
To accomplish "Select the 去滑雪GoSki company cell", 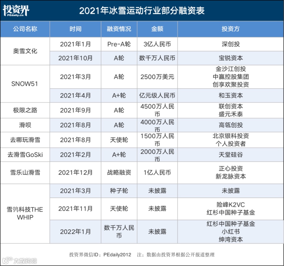I will (25, 155).
